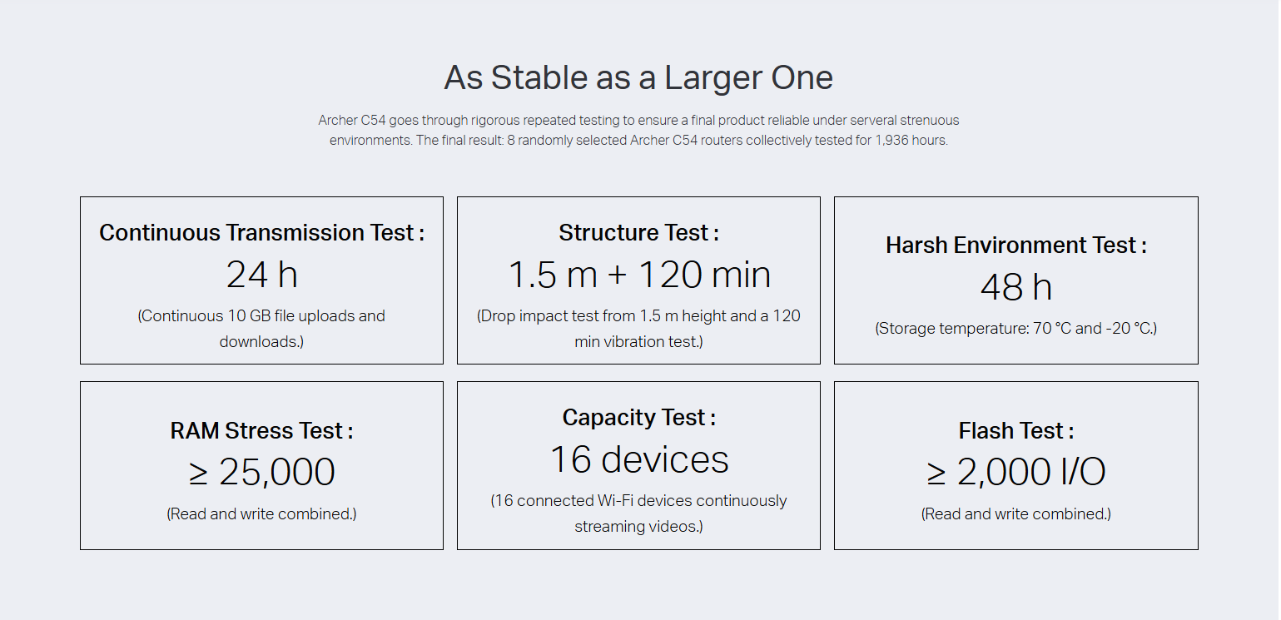1281x620 pixels.
Task: Select the streaming videos description text
Action: click(638, 513)
